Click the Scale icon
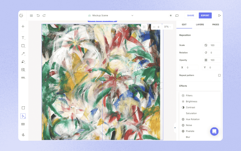241x151 pixels. pyautogui.click(x=206, y=45)
